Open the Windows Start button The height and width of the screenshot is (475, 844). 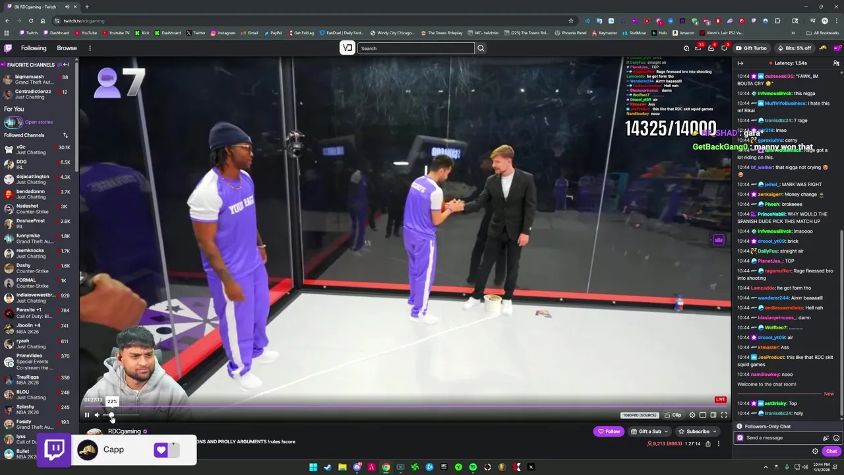point(313,467)
